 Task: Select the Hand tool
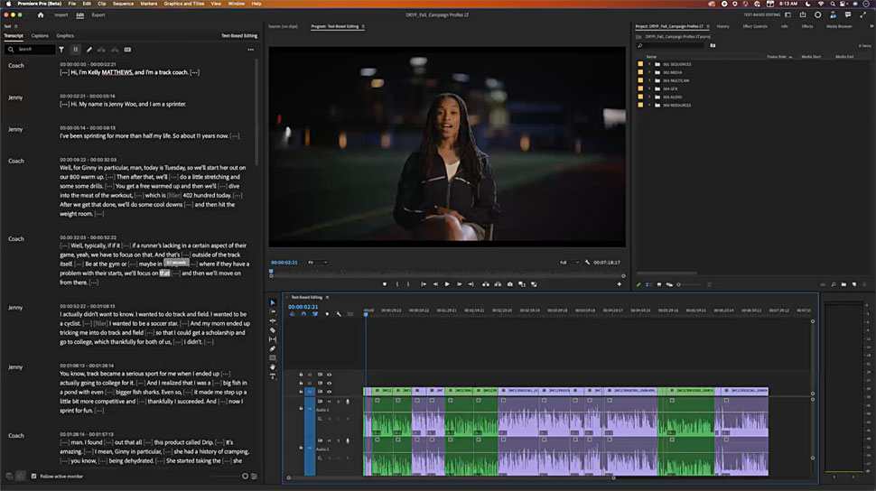click(273, 367)
